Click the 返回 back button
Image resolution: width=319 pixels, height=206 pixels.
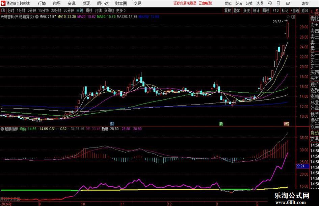click(x=304, y=10)
